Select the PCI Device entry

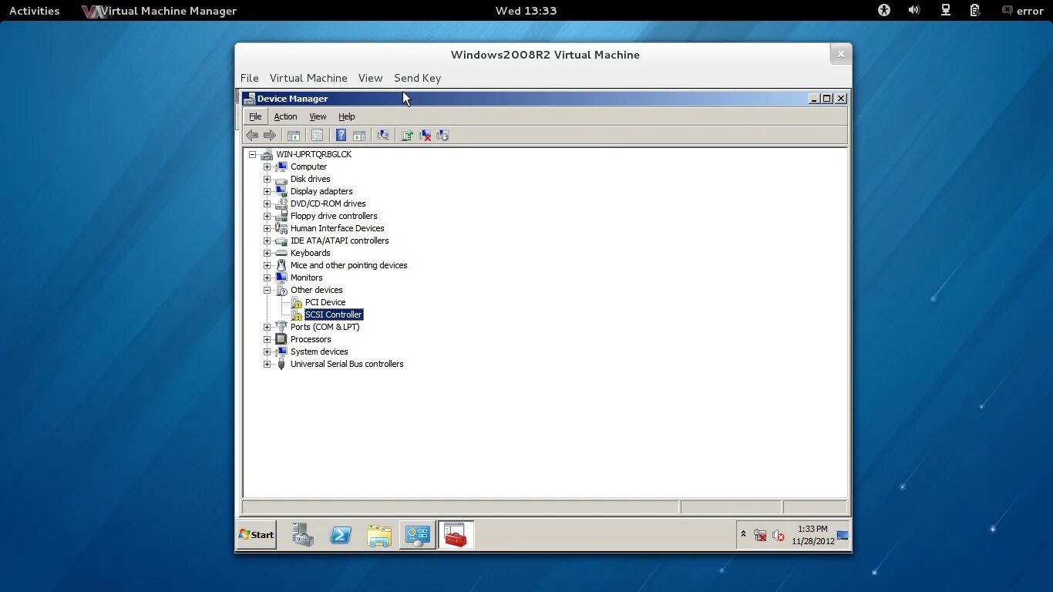click(325, 302)
